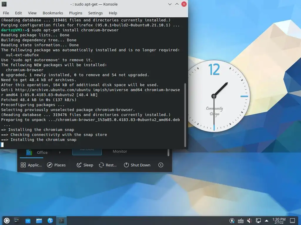Open the network connections tray icon

(x=258, y=221)
